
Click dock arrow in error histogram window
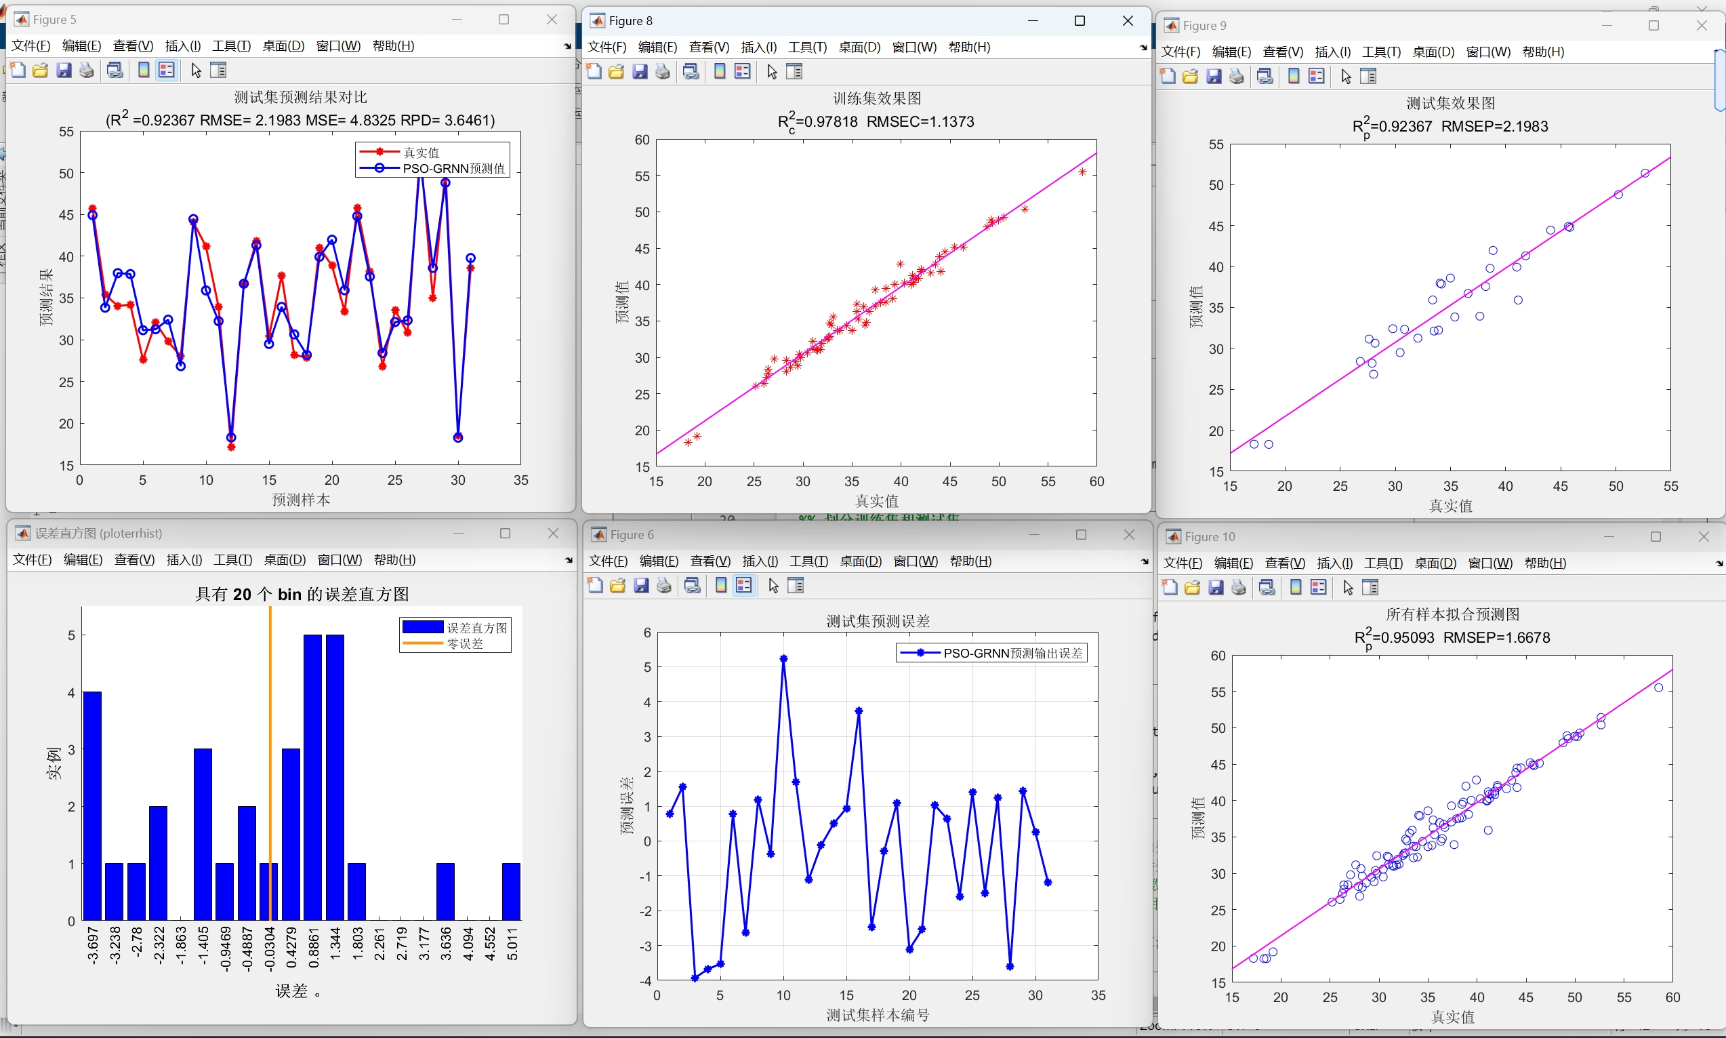[569, 561]
